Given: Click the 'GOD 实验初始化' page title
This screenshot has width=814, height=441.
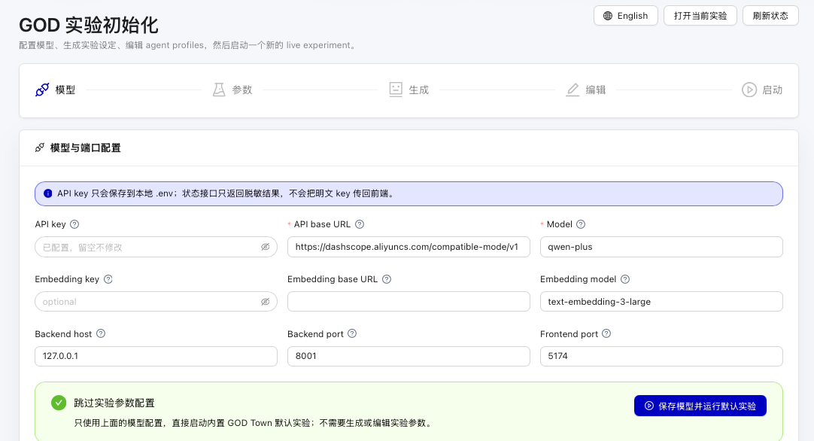Looking at the screenshot, I should click(89, 25).
